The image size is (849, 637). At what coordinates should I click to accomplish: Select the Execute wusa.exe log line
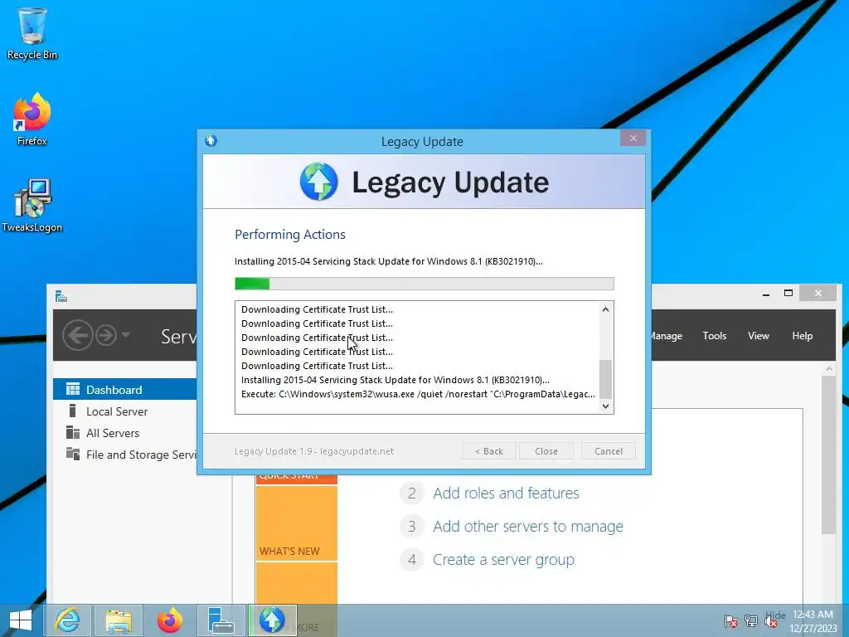coord(418,394)
